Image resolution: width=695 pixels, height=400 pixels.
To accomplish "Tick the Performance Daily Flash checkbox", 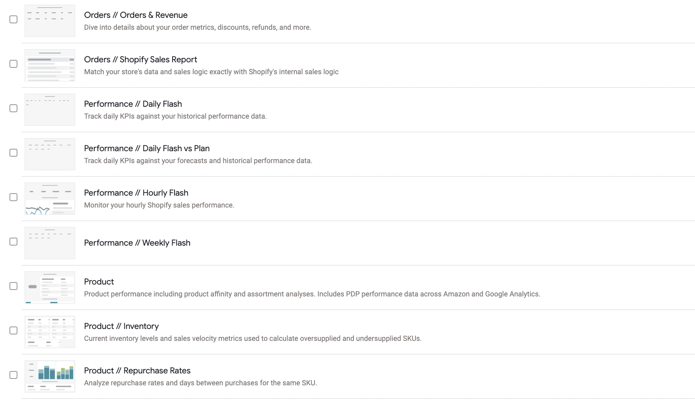I will point(14,108).
